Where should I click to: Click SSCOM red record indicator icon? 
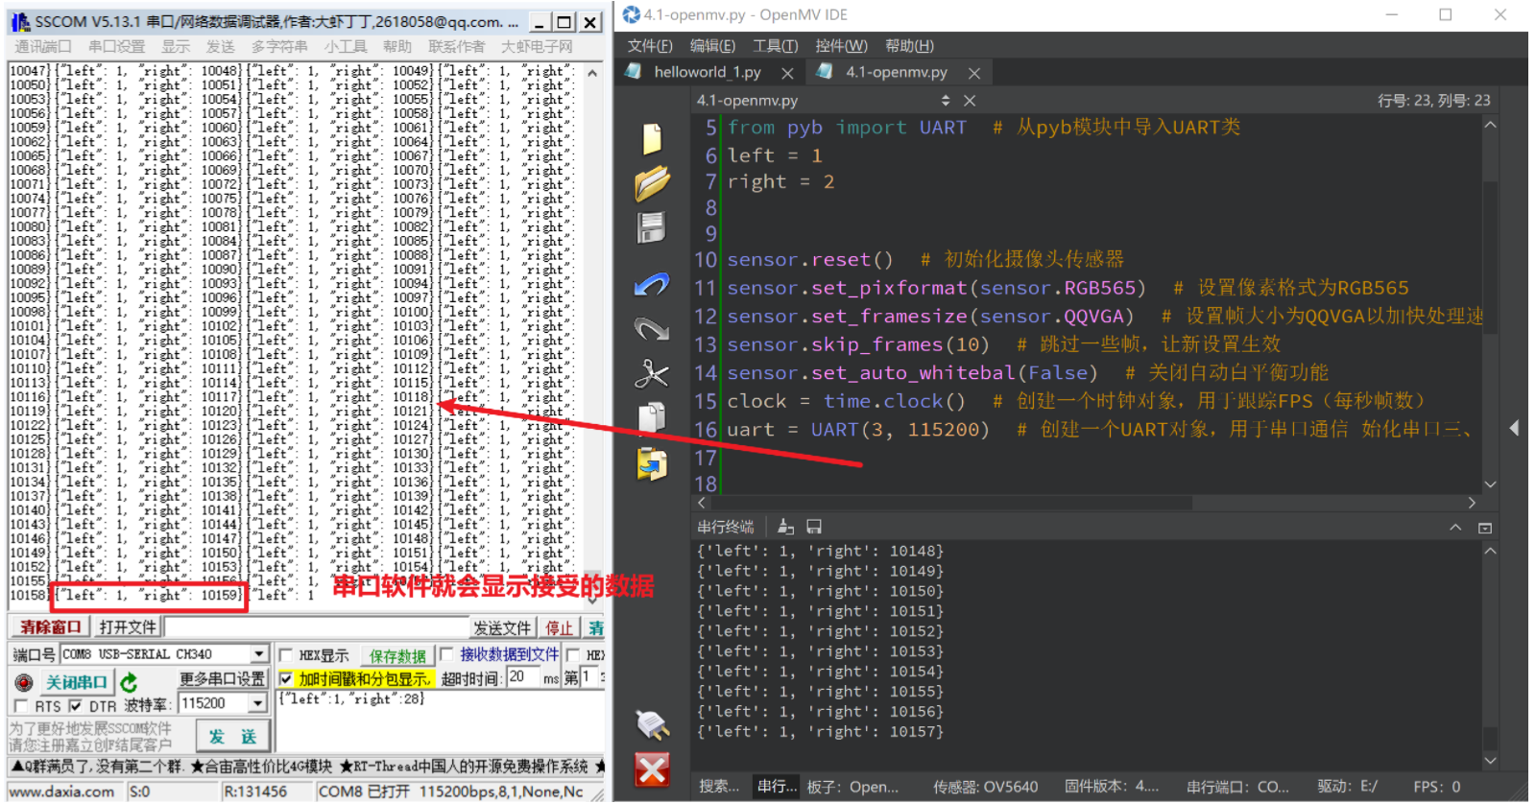pos(24,682)
